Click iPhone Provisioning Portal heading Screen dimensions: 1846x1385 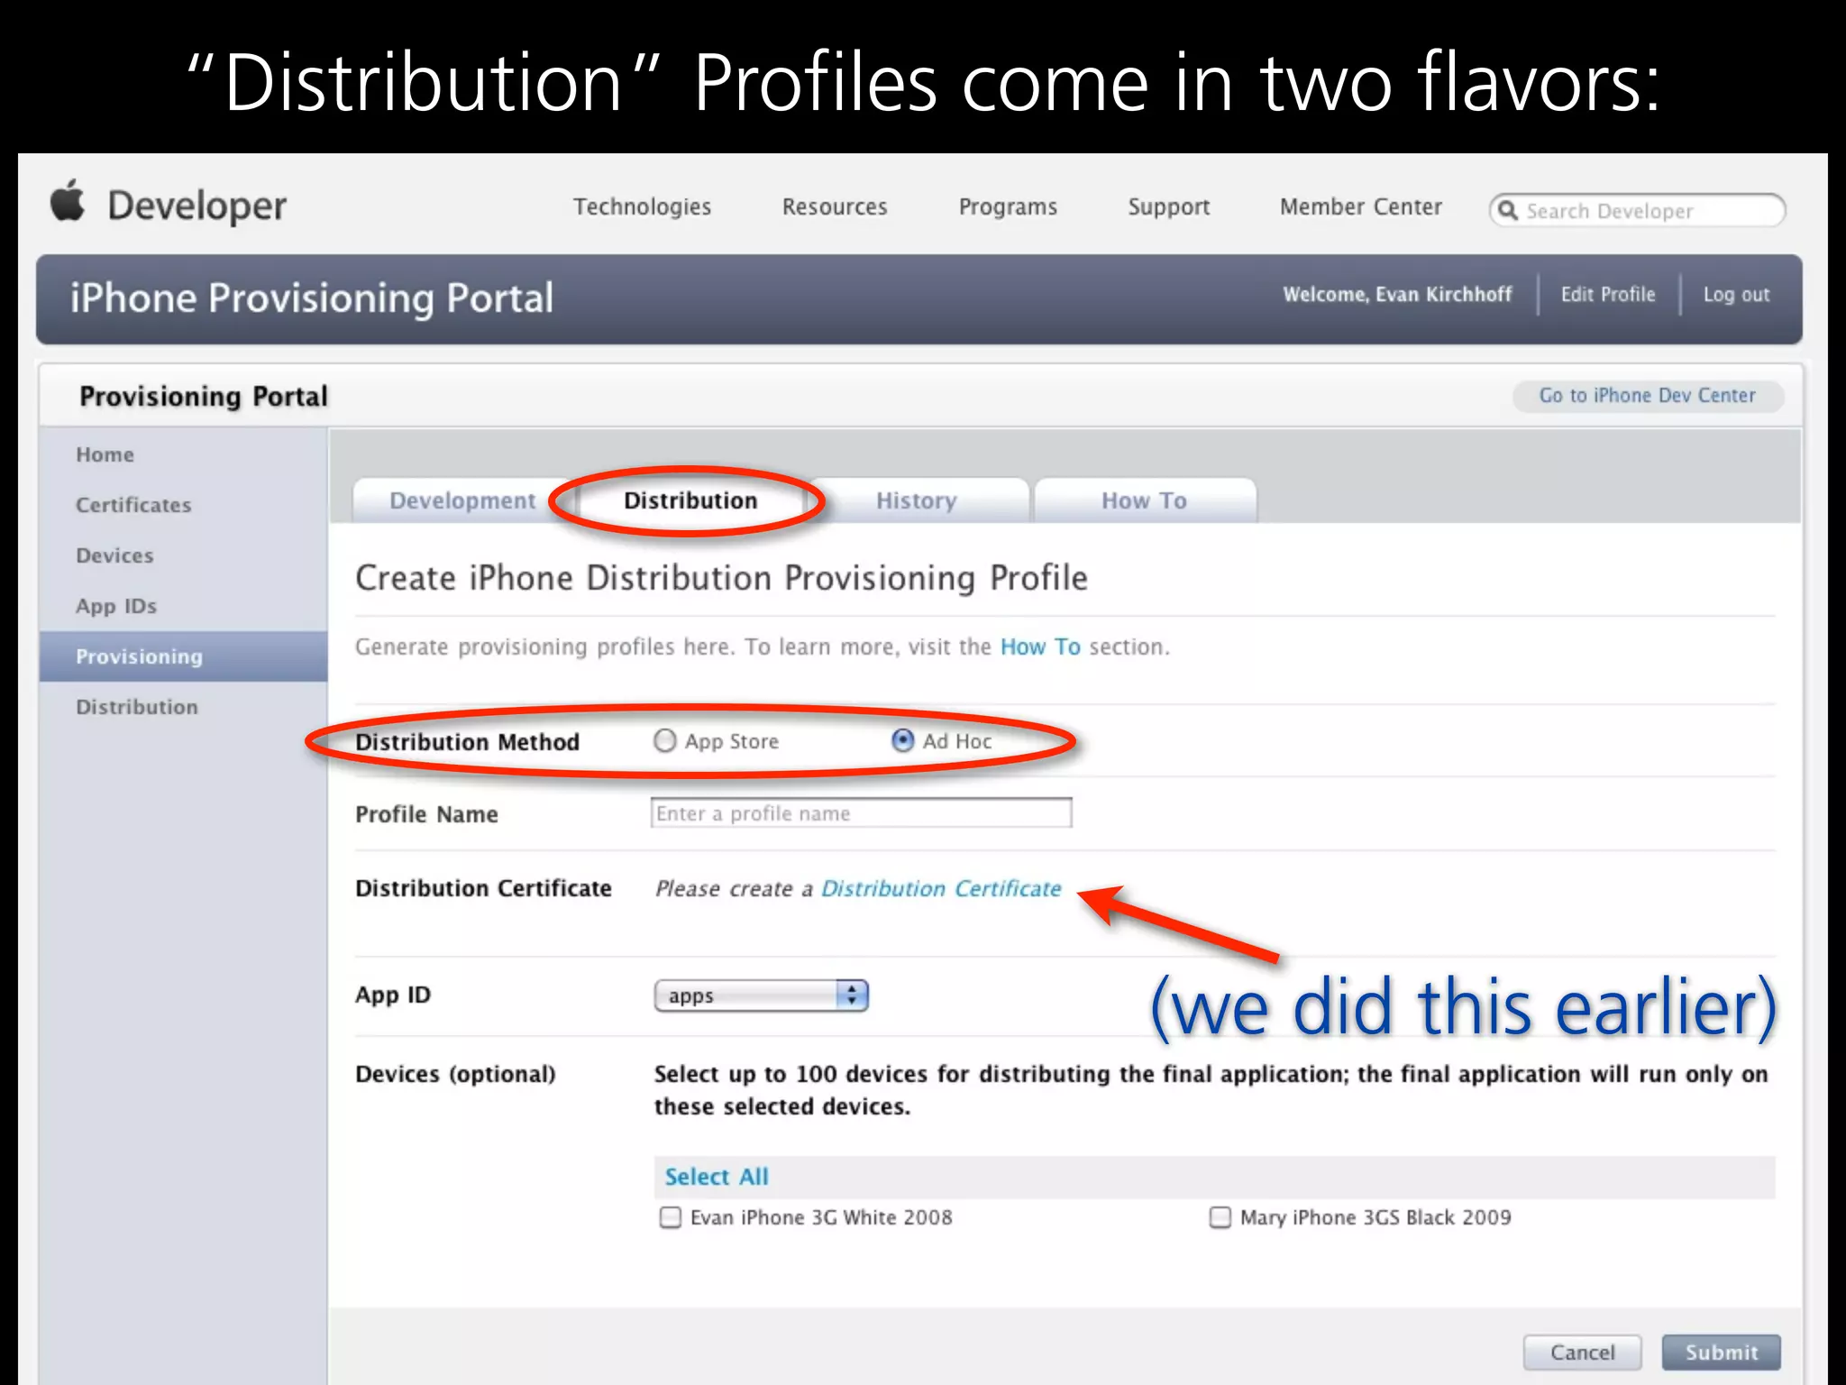point(312,298)
